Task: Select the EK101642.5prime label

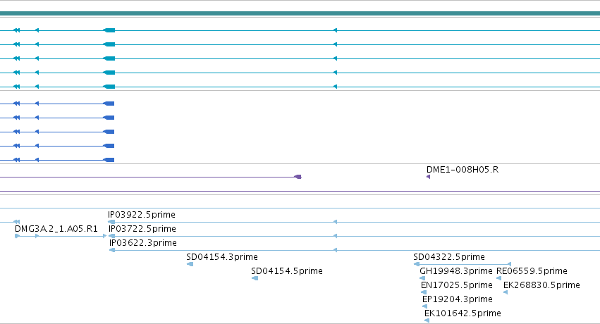Action: [463, 313]
